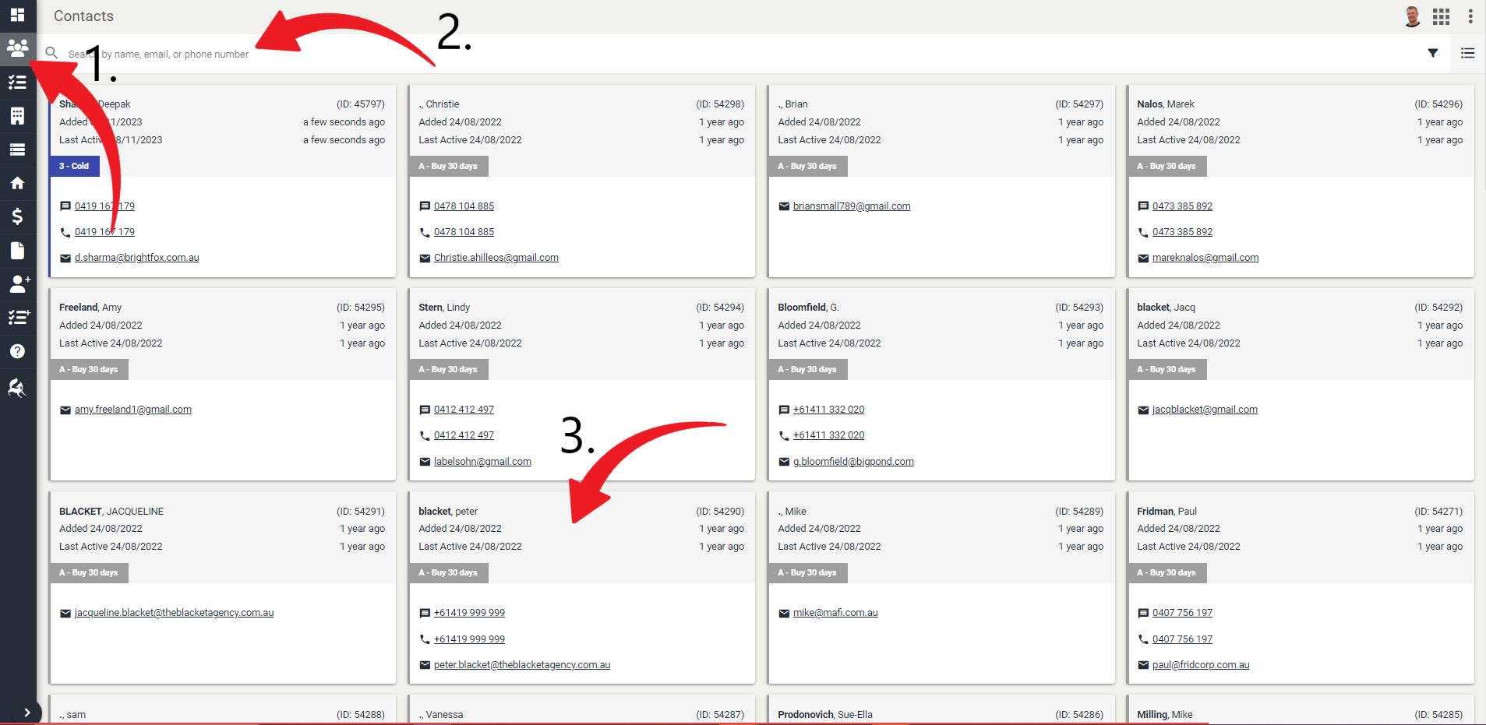
Task: Open the properties building icon in sidebar
Action: [x=17, y=115]
